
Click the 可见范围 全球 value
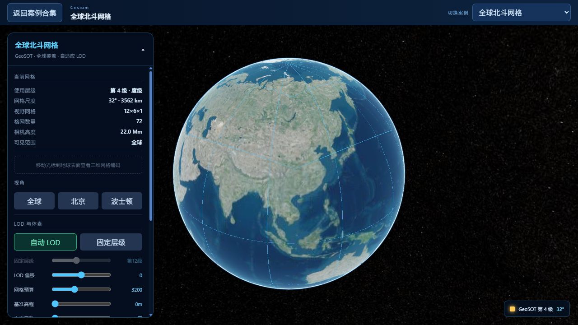pos(137,142)
